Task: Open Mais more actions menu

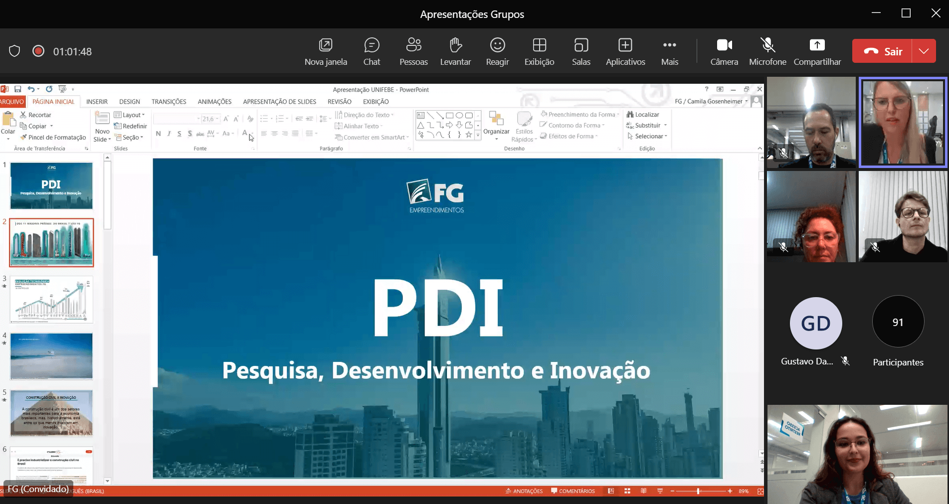Action: 670,51
